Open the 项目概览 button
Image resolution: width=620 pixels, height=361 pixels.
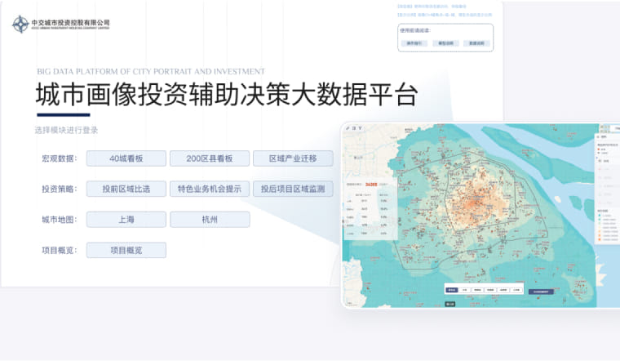[126, 250]
